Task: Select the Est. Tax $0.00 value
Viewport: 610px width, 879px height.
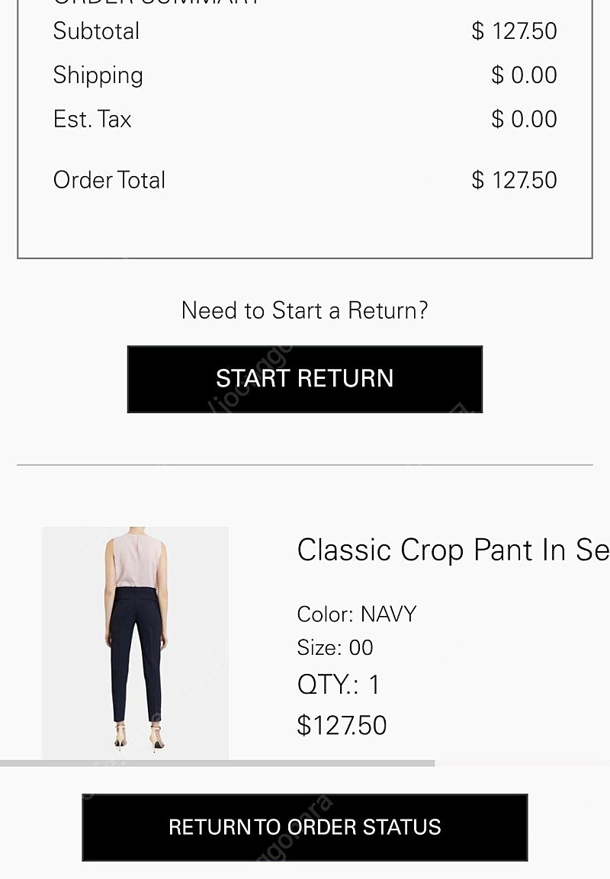Action: click(524, 119)
